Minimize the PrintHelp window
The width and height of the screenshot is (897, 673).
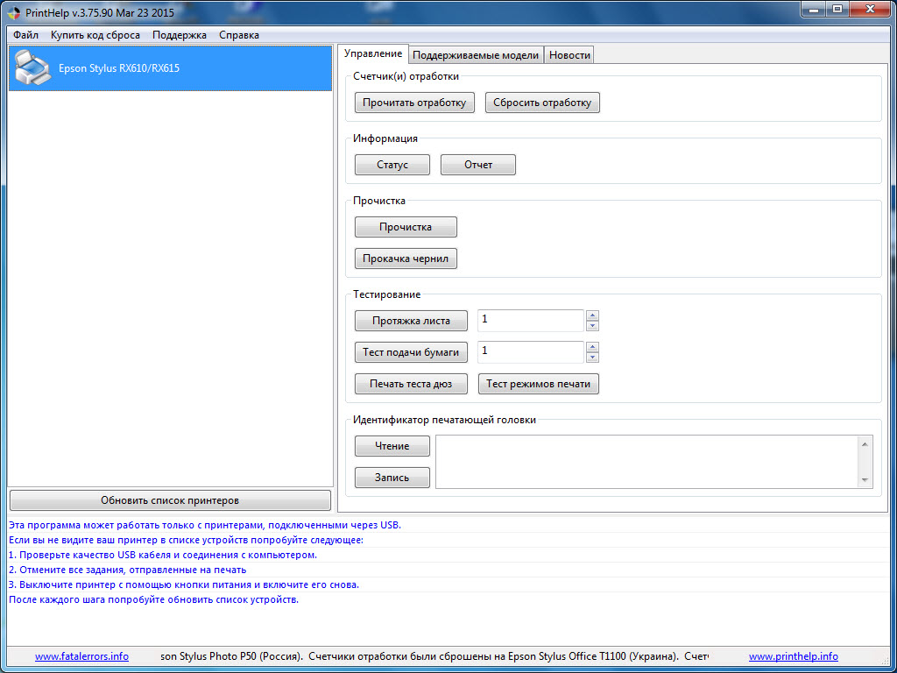tap(813, 9)
